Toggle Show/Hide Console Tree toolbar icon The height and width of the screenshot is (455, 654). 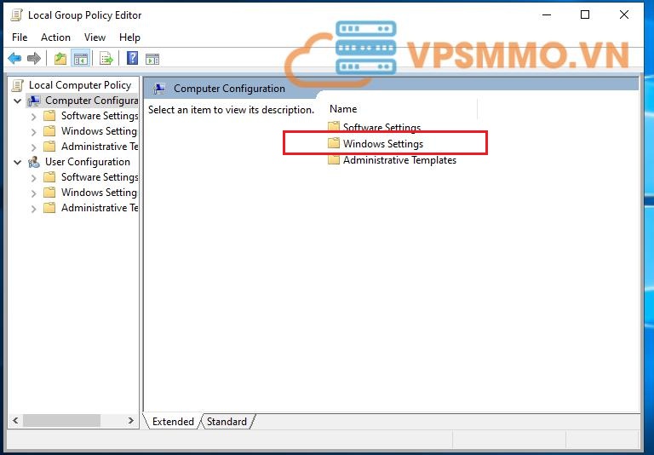(81, 59)
